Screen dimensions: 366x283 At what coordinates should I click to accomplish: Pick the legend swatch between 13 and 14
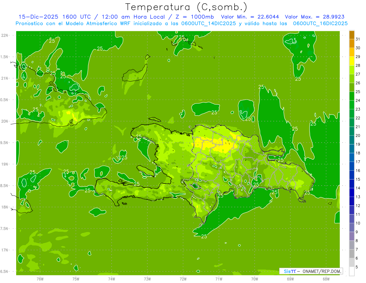352,192
